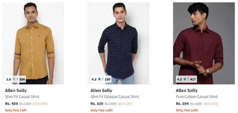Select the Rs. 489 discounted price
Screen dimensions: 238x113
[x=11, y=104]
